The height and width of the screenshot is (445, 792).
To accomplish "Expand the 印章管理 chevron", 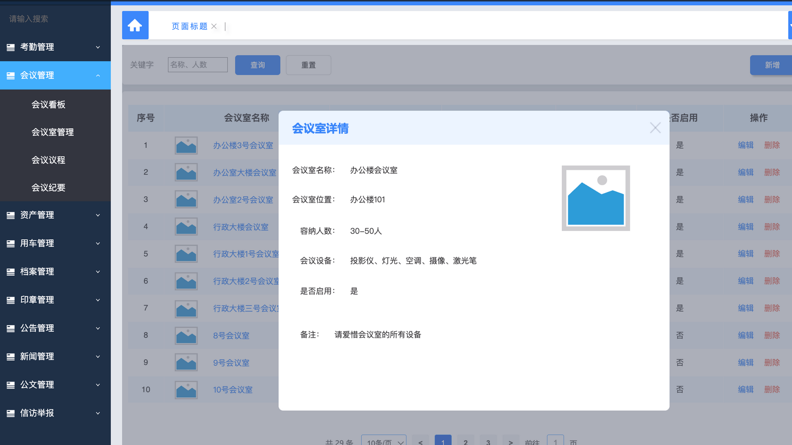I will click(x=98, y=300).
